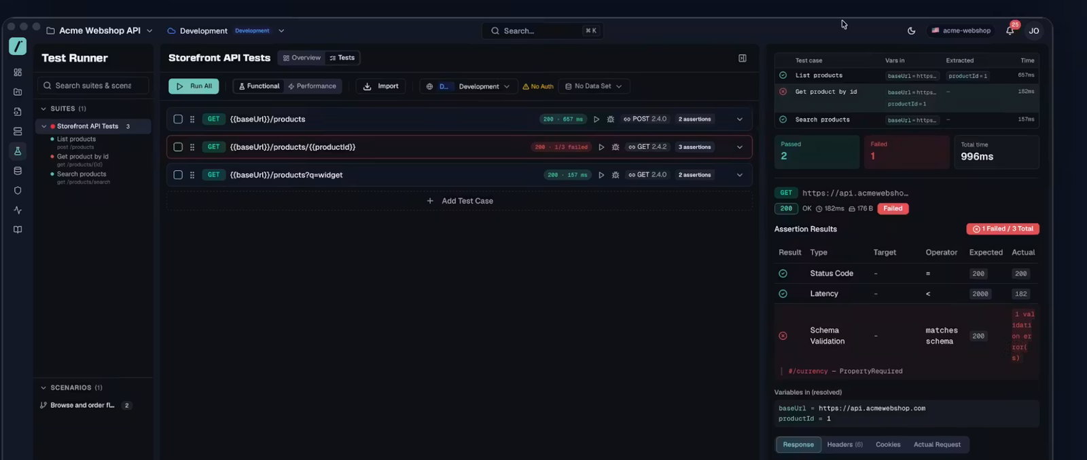Screen dimensions: 1087x460
Task: Run the products?q=widget test case
Action: [601, 175]
